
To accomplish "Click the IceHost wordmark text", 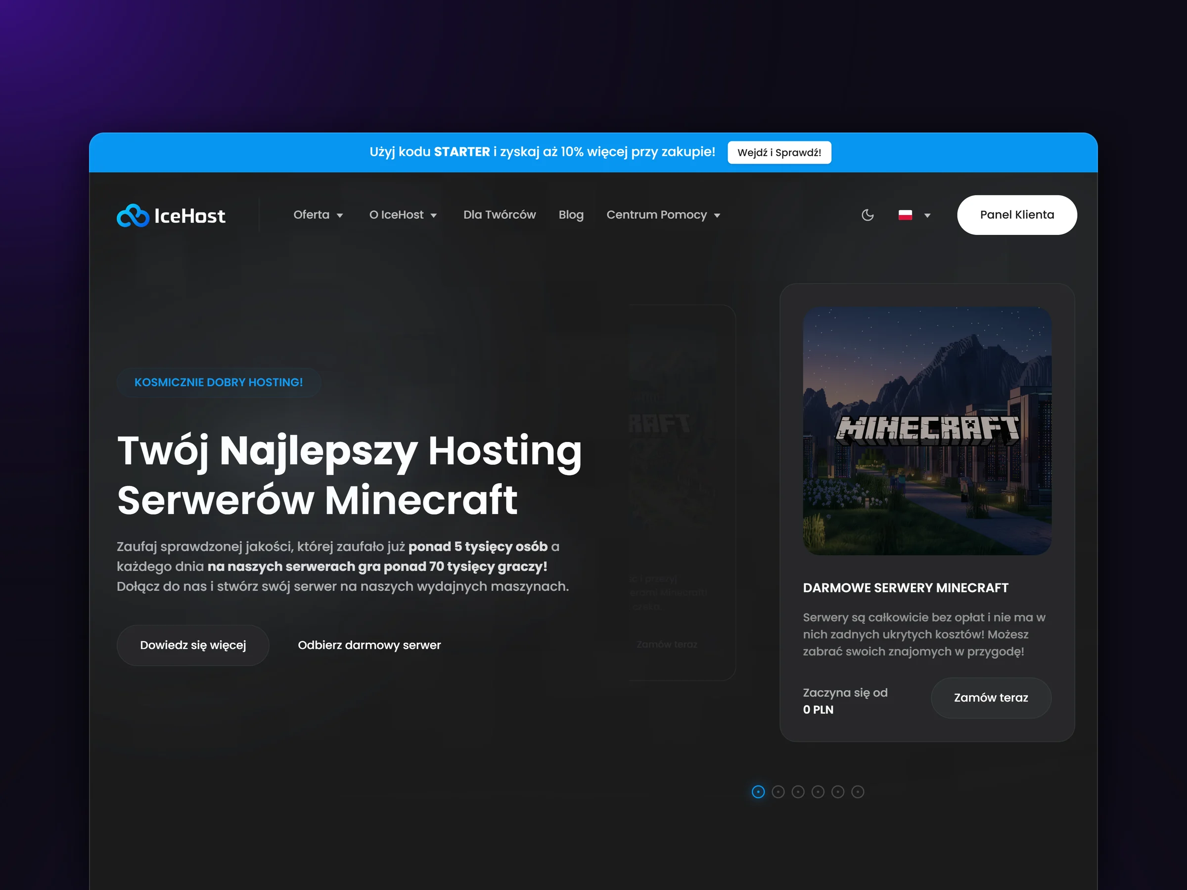I will (189, 216).
